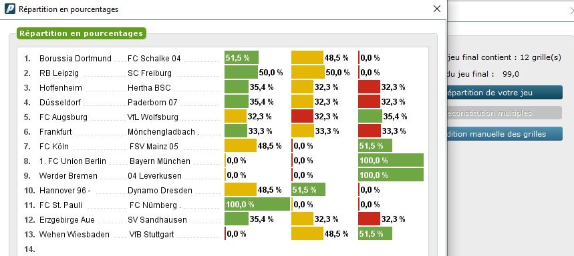Image resolution: width=574 pixels, height=256 pixels.
Task: Close the Répartition en pourcentages dialog
Action: pyautogui.click(x=437, y=9)
